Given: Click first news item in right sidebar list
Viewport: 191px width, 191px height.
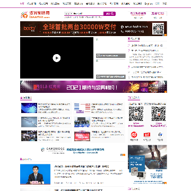Looking at the screenshot, I should [147, 46].
